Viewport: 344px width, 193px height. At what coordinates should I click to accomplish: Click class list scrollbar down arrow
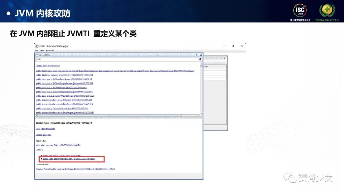tap(201, 113)
